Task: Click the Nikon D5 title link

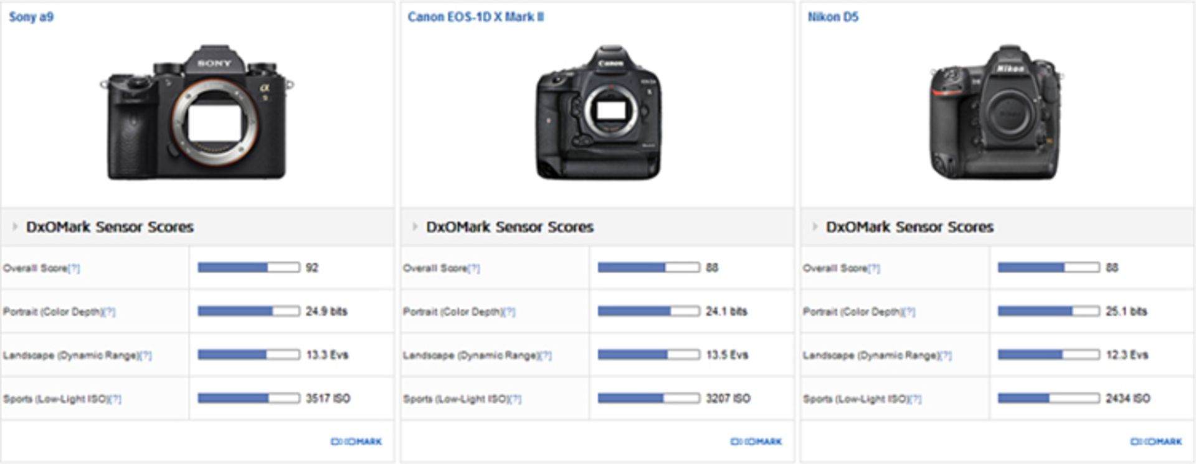Action: [x=832, y=17]
